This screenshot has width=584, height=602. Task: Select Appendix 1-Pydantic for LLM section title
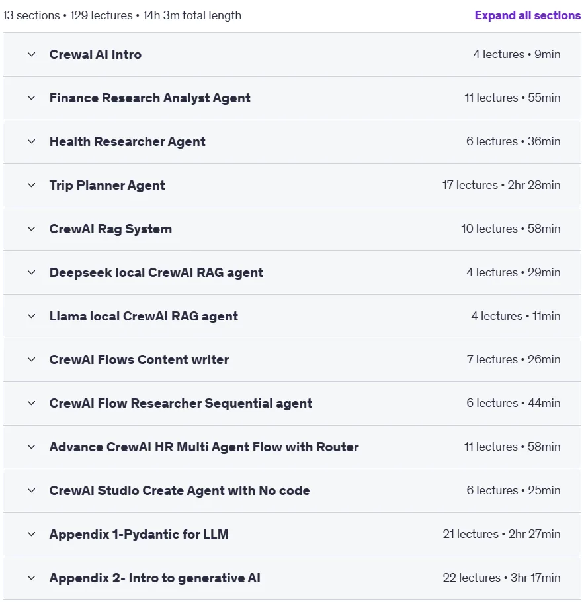pos(139,534)
